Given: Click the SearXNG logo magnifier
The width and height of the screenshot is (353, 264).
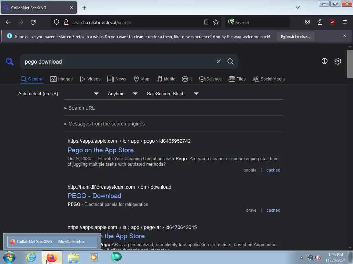Looking at the screenshot, I should [10, 61].
